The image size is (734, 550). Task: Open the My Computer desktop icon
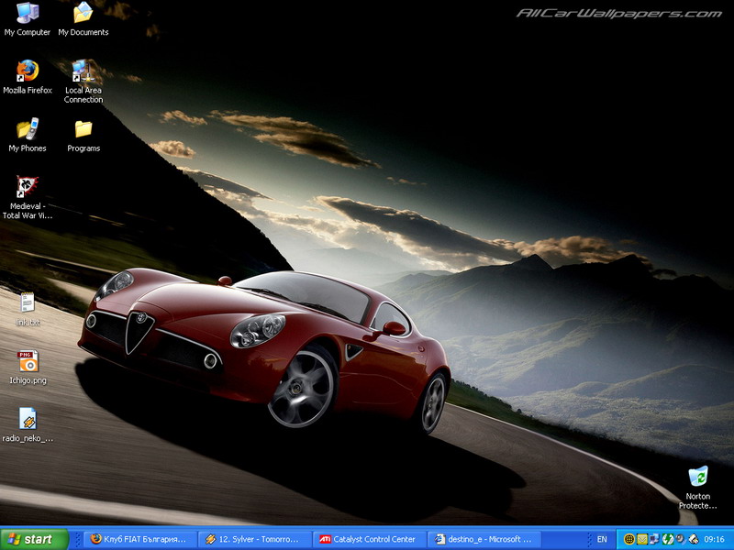coord(28,14)
